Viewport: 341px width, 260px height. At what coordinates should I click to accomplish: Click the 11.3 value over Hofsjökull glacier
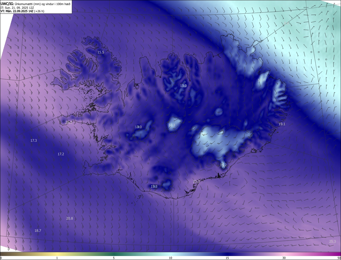click(172, 125)
